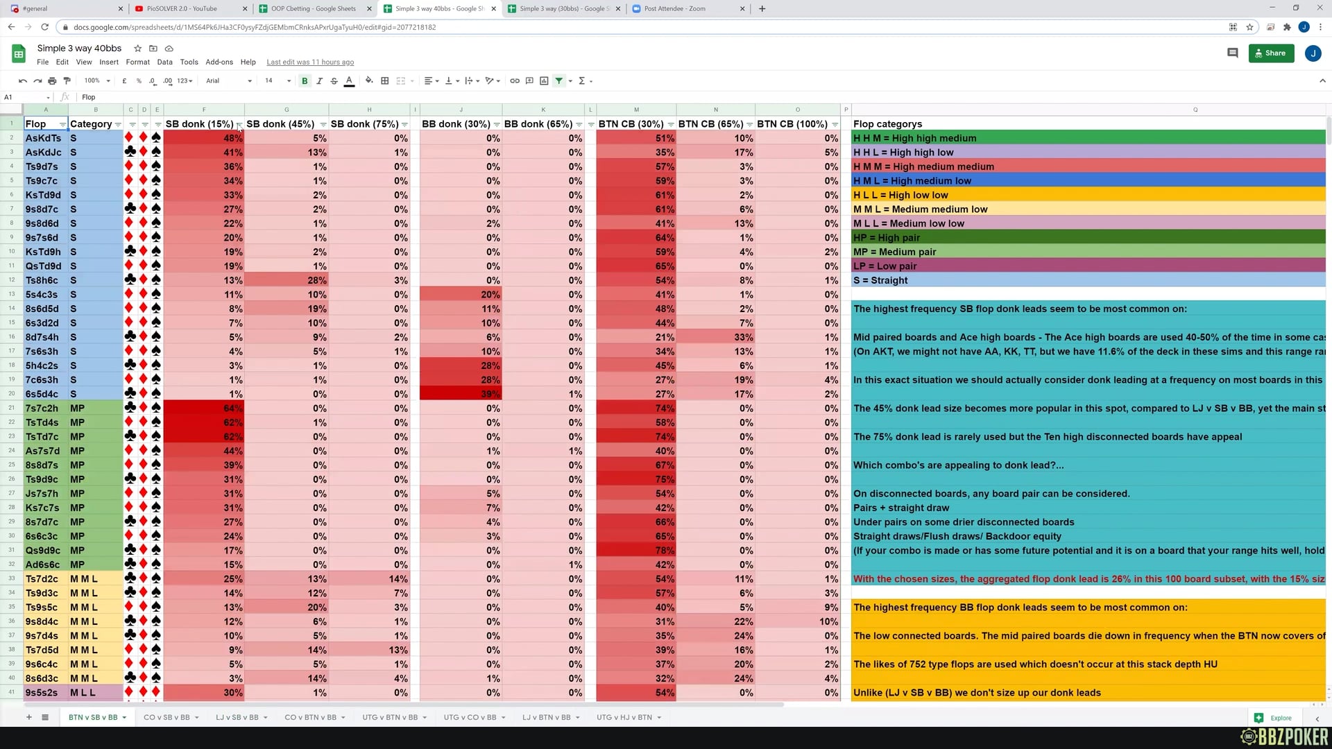Click the undo arrow
The image size is (1332, 749).
[x=23, y=81]
